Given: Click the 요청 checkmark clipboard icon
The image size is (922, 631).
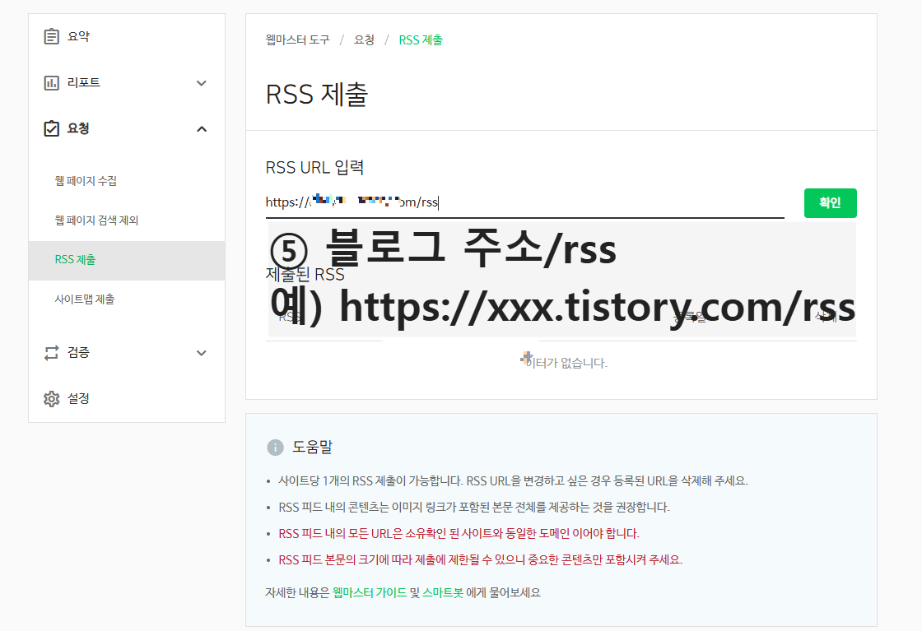Looking at the screenshot, I should point(52,128).
